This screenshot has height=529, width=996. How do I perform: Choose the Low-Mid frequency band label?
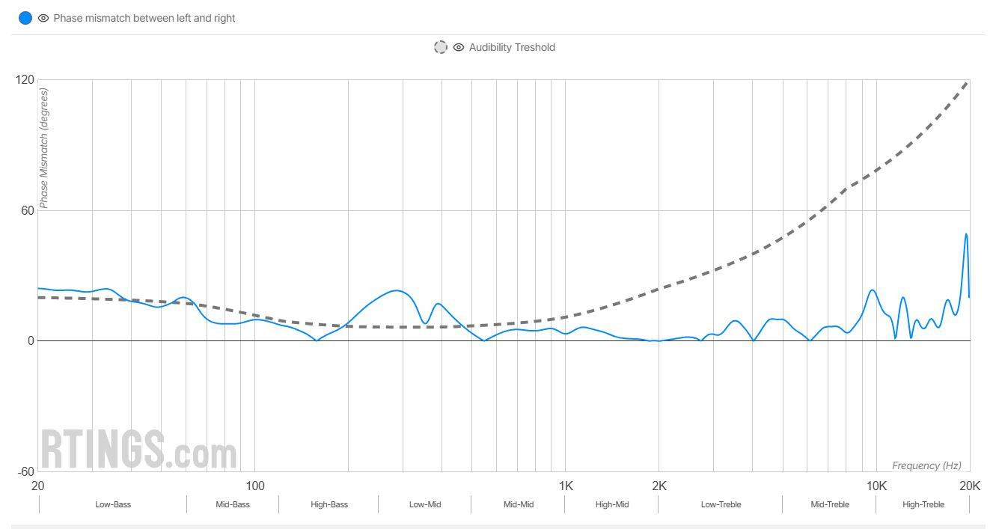[425, 504]
